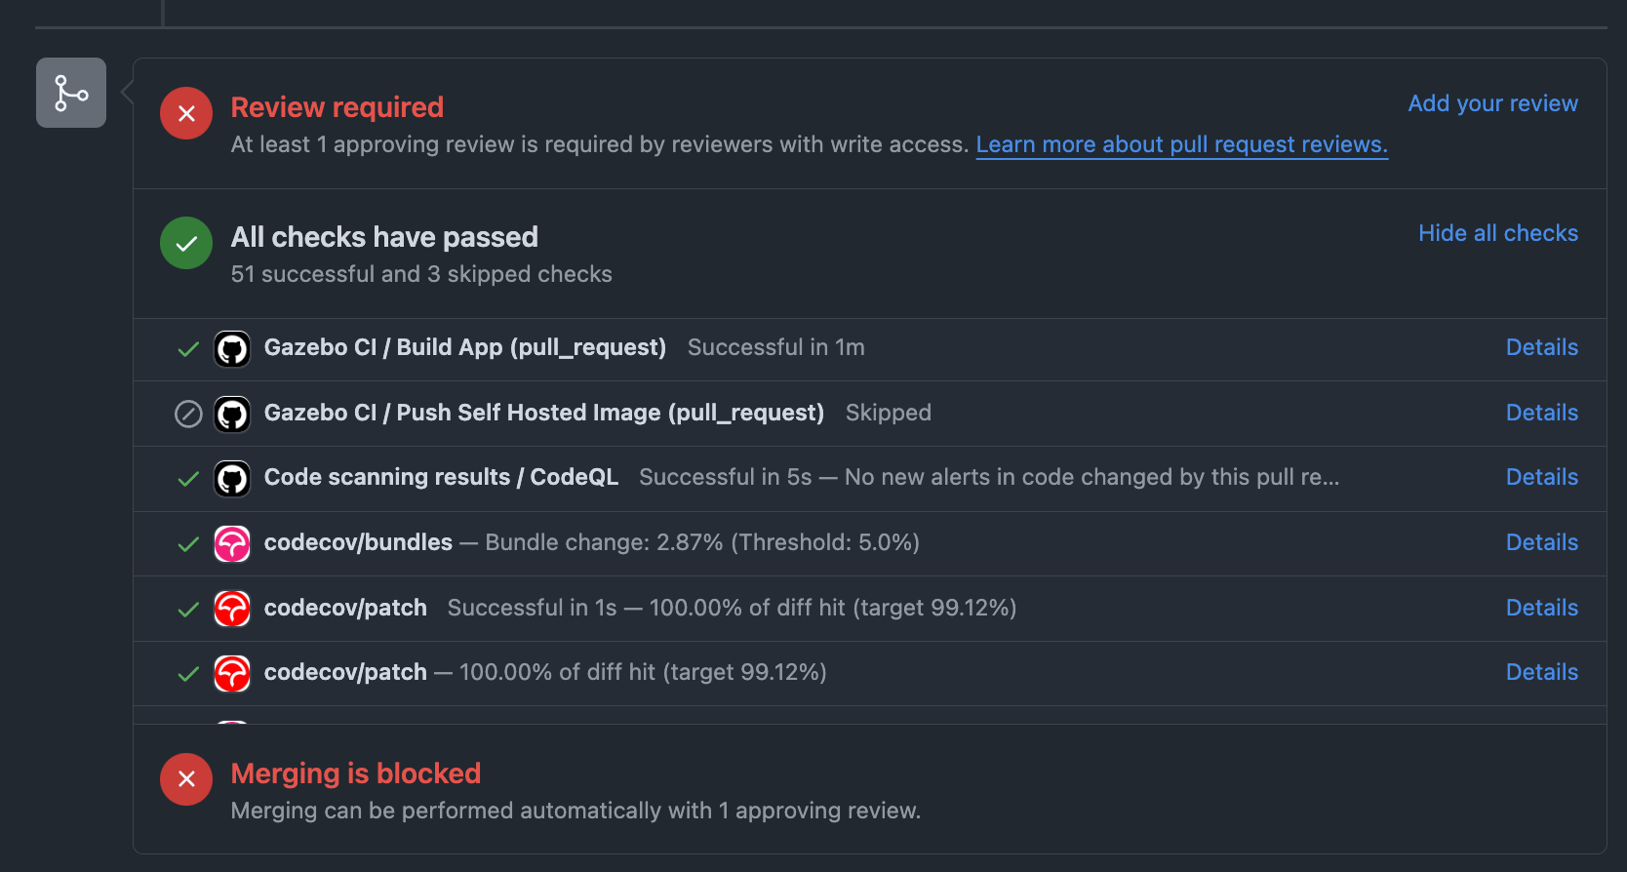Image resolution: width=1627 pixels, height=872 pixels.
Task: Click the red X icon beside Review required
Action: pyautogui.click(x=185, y=113)
